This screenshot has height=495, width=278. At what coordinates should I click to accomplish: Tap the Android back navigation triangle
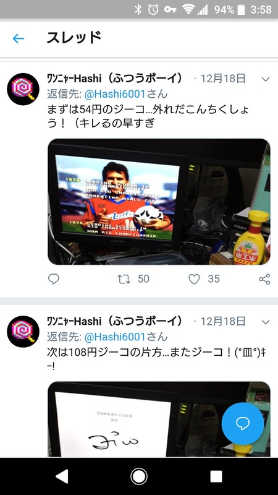[61, 476]
